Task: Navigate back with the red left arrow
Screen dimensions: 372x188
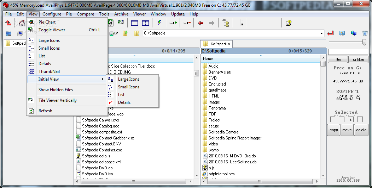Action: (201, 23)
